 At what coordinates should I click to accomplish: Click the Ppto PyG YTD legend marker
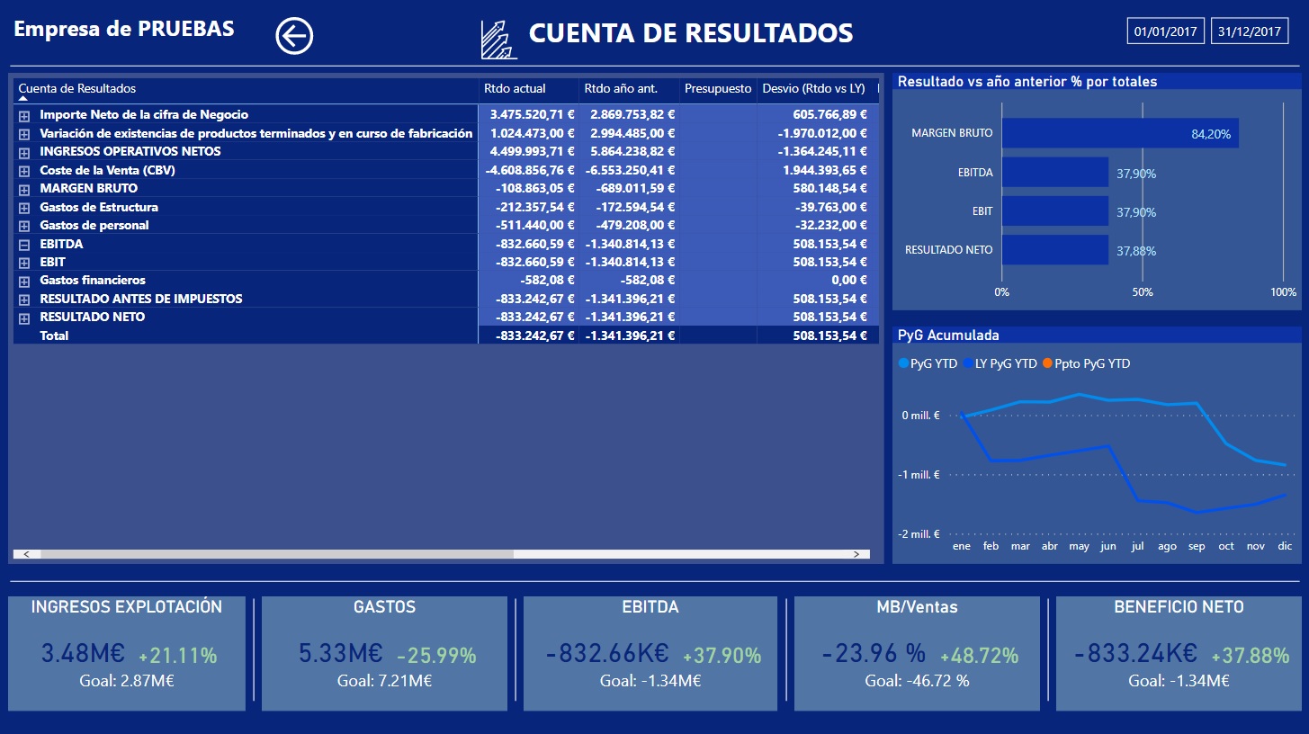click(1046, 363)
